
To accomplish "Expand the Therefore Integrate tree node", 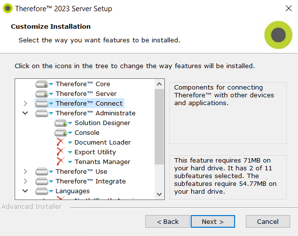I will point(25,181).
